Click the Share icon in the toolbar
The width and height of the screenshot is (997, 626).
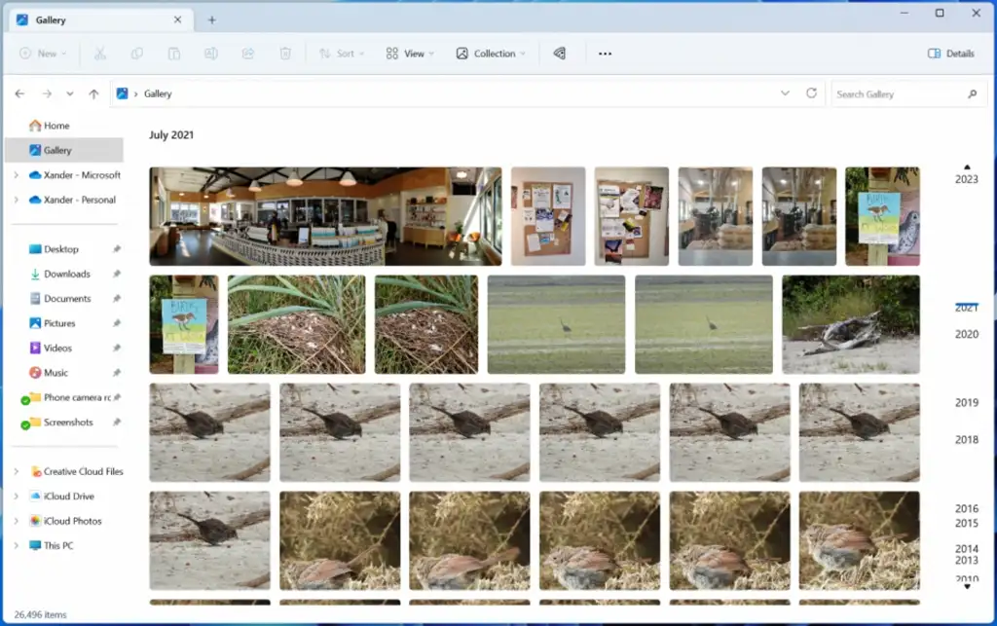248,53
